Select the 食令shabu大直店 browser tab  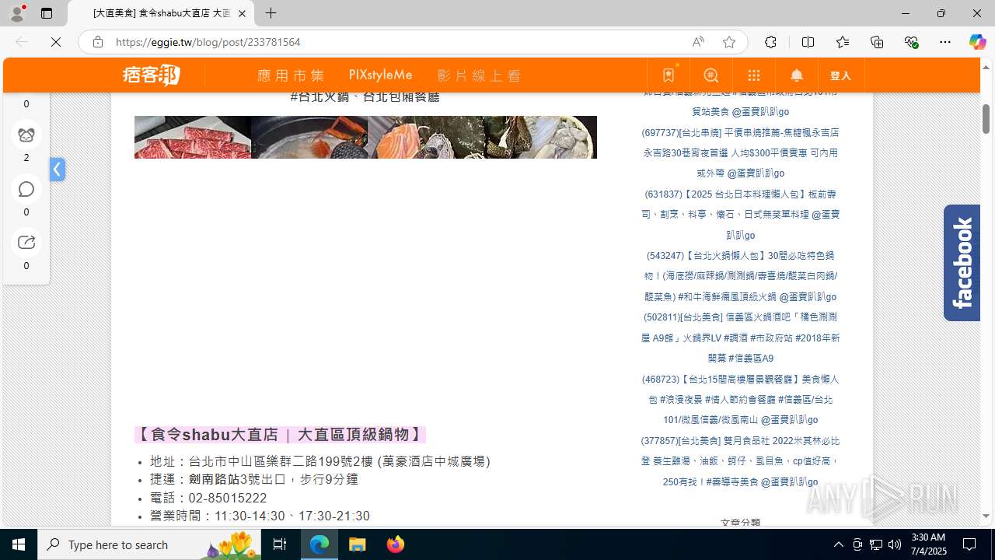click(x=161, y=13)
